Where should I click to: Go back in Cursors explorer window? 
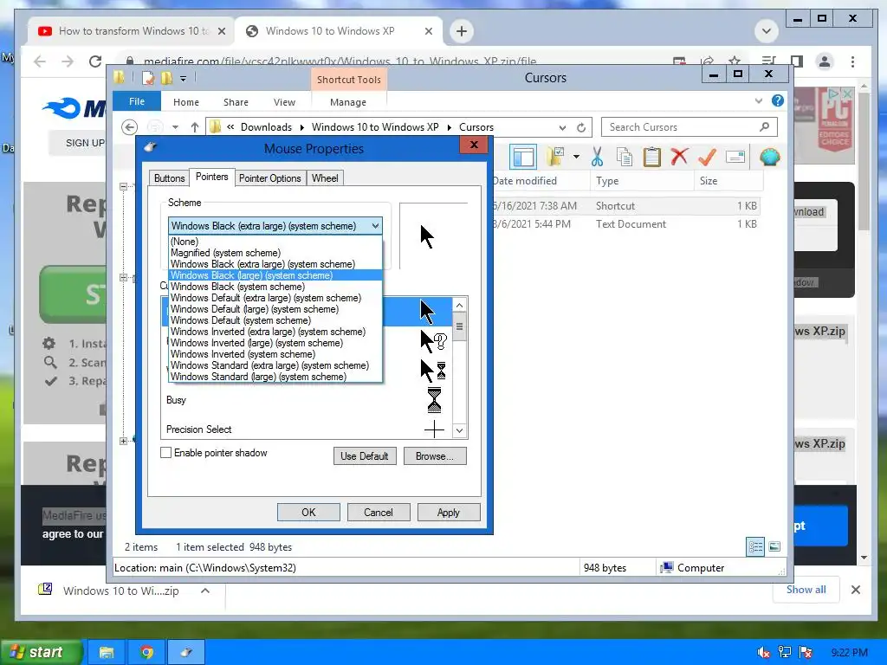pyautogui.click(x=130, y=127)
